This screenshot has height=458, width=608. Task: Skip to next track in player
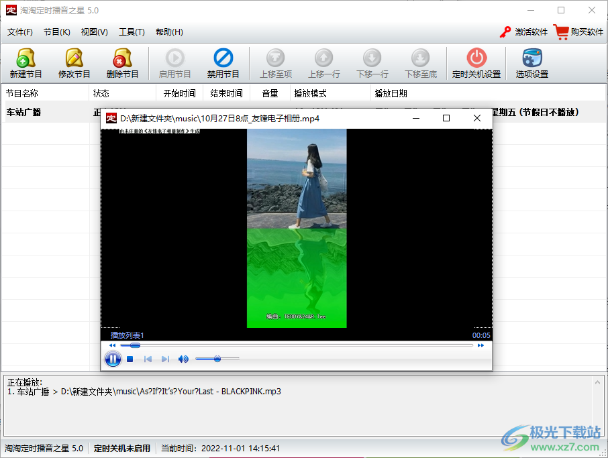pyautogui.click(x=165, y=359)
